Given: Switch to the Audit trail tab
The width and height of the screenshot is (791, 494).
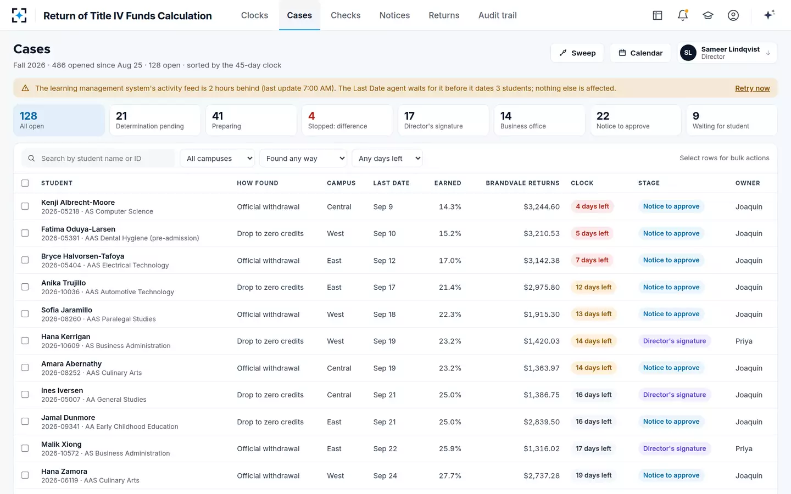Looking at the screenshot, I should [497, 15].
